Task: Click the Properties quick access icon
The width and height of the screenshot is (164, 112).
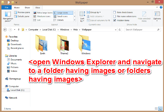Action: pyautogui.click(x=9, y=2)
